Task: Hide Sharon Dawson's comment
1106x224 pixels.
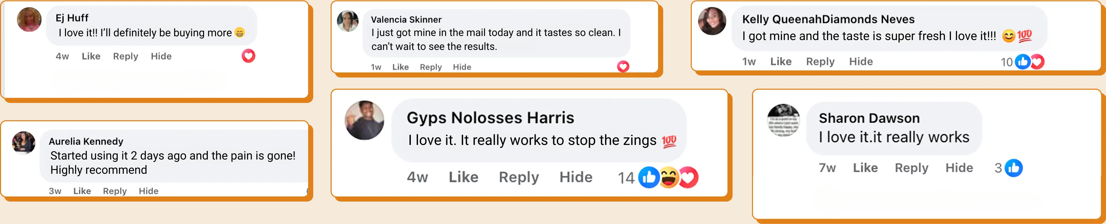Action: click(959, 168)
